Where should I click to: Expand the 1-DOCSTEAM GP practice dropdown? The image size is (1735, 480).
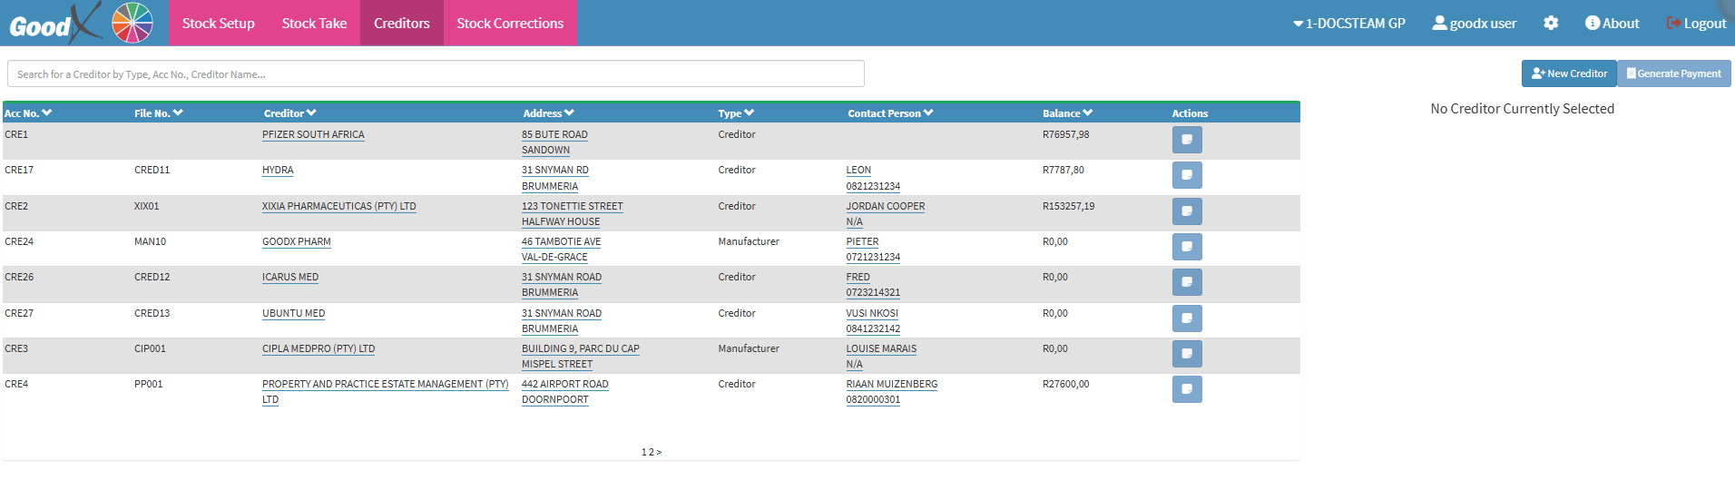tap(1348, 24)
